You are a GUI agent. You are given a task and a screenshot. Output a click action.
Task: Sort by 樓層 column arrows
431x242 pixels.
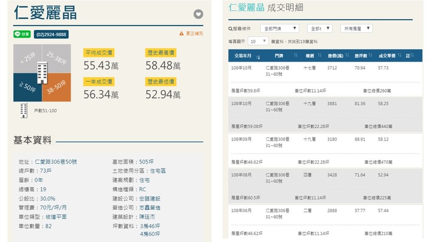click(320, 55)
